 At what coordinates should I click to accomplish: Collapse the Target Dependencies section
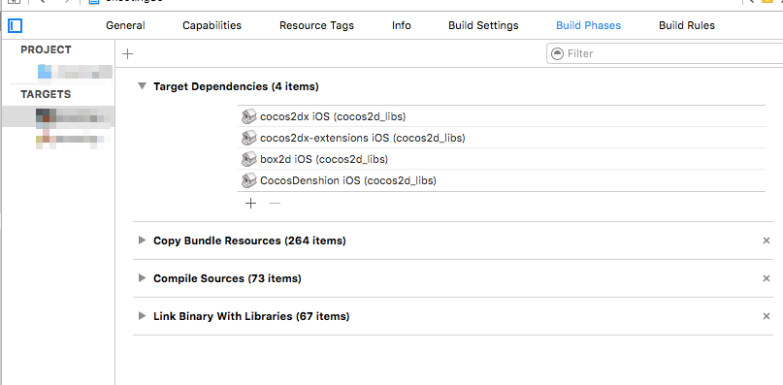pyautogui.click(x=143, y=86)
